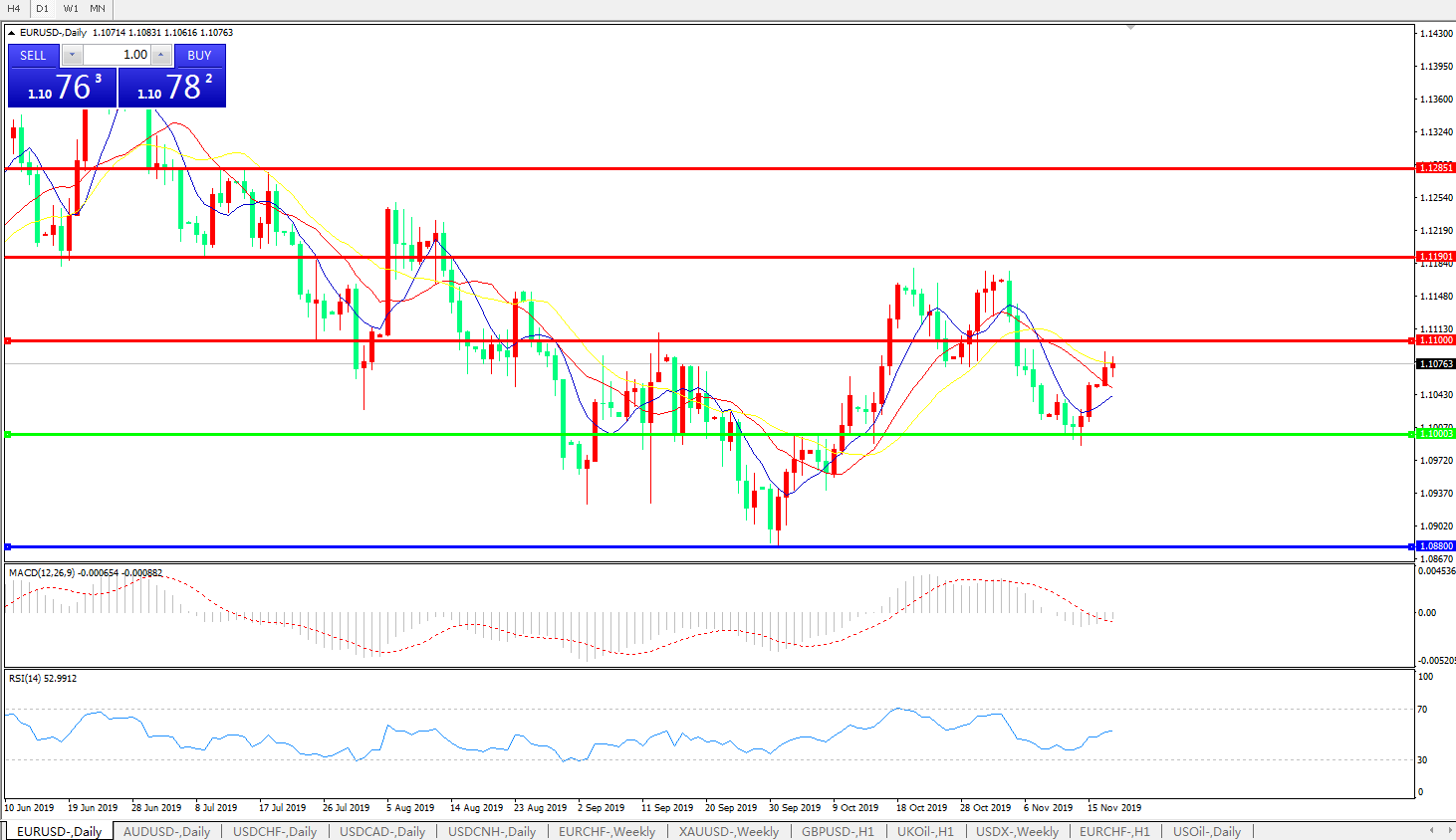Select the red 1.12851 price line label
Image resolution: width=1456 pixels, height=840 pixels.
pyautogui.click(x=1435, y=168)
